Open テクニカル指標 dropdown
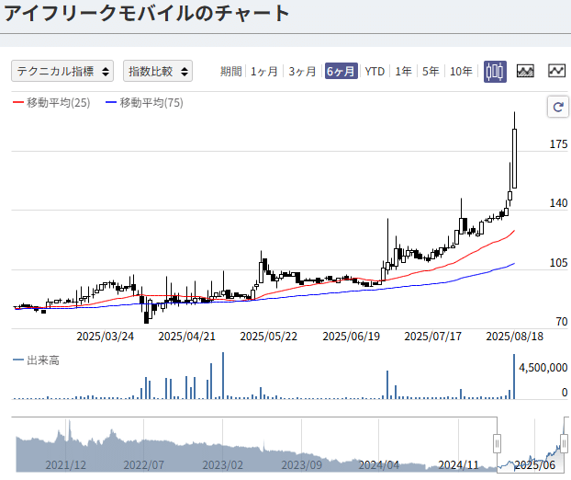The image size is (571, 480). tap(62, 71)
